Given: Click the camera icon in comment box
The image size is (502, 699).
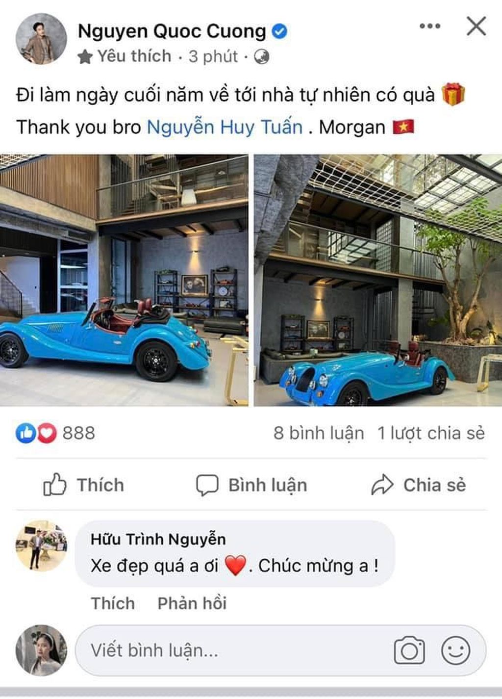Looking at the screenshot, I should pos(409,650).
